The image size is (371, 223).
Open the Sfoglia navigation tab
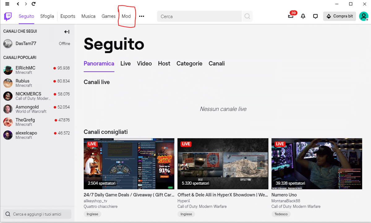point(47,16)
